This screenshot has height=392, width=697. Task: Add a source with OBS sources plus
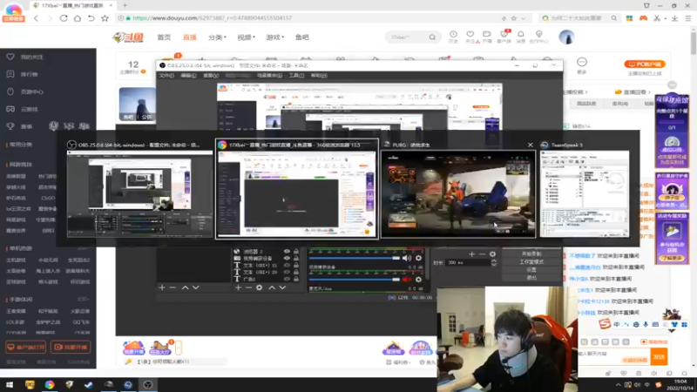coord(238,287)
